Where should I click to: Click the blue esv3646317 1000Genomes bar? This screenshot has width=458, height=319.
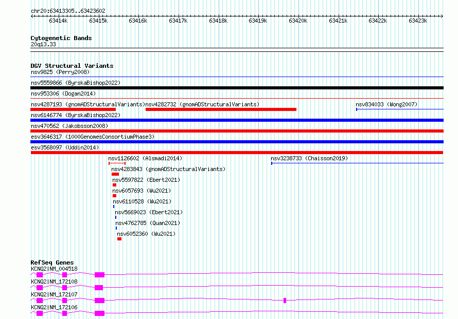pos(237,142)
